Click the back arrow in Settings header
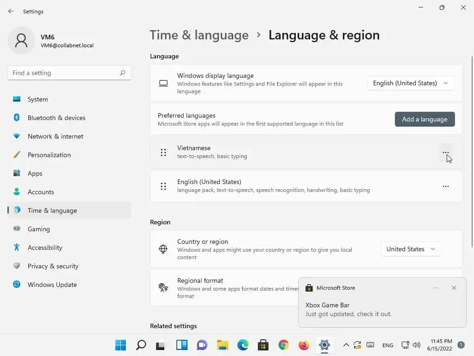 pos(11,11)
